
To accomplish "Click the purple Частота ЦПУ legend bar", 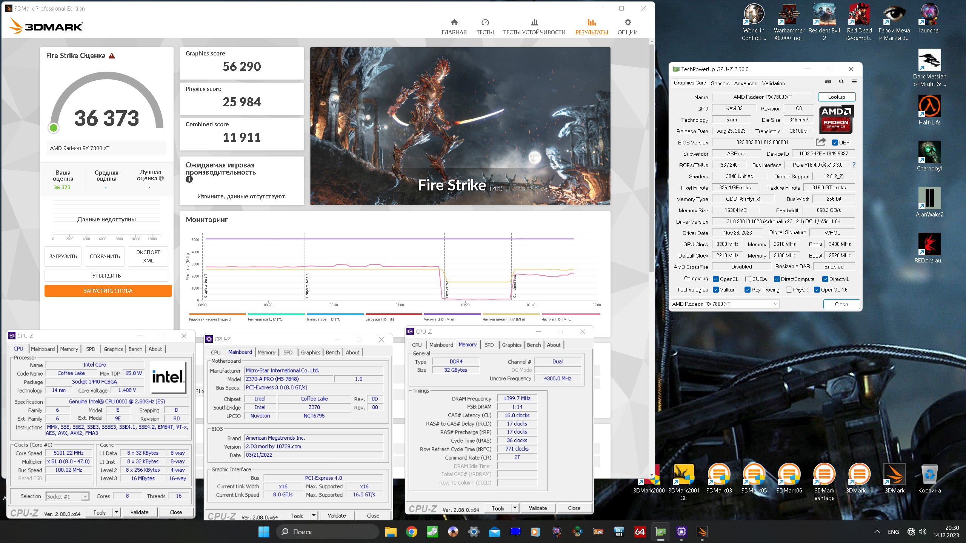I will coord(452,314).
